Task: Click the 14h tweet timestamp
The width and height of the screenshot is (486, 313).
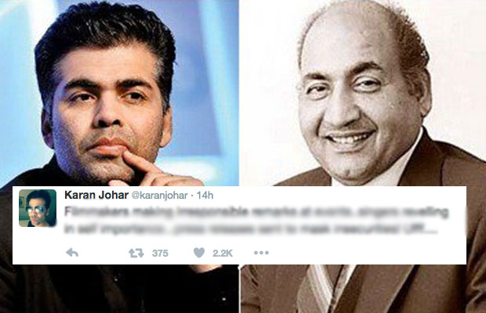Action: pyautogui.click(x=205, y=196)
